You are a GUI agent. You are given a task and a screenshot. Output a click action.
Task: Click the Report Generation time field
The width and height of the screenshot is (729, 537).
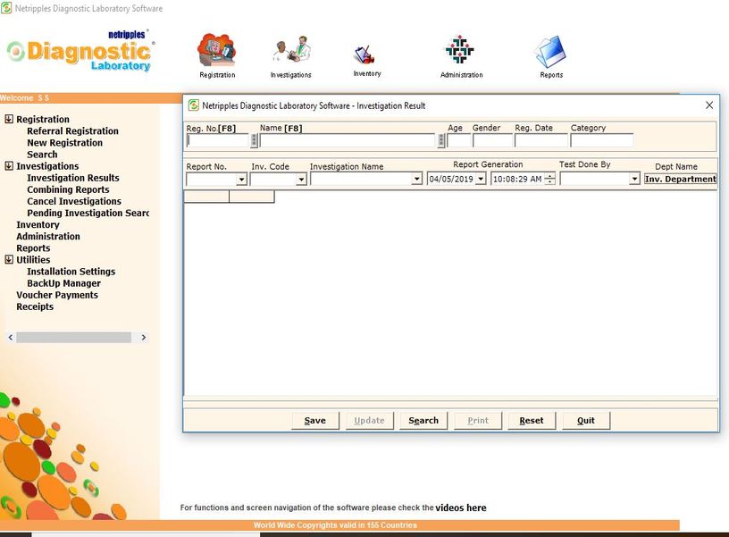coord(518,179)
